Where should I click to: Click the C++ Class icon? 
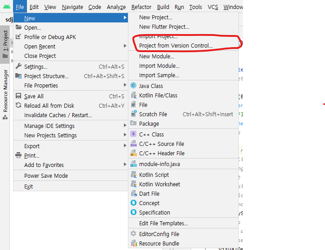click(133, 134)
